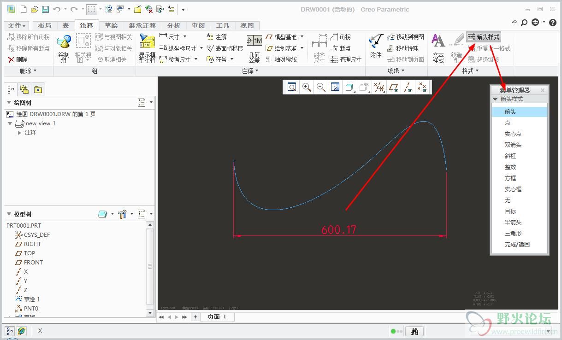Redo the last action
The width and height of the screenshot is (562, 340).
73,9
